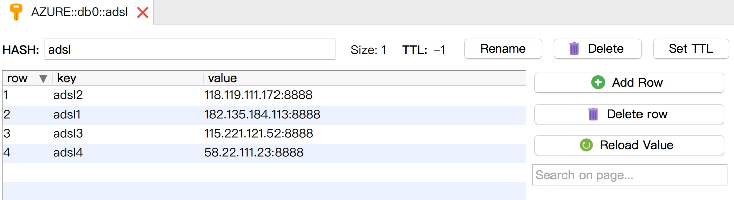Click the key icon in the tab
This screenshot has height=200, width=734.
17,12
